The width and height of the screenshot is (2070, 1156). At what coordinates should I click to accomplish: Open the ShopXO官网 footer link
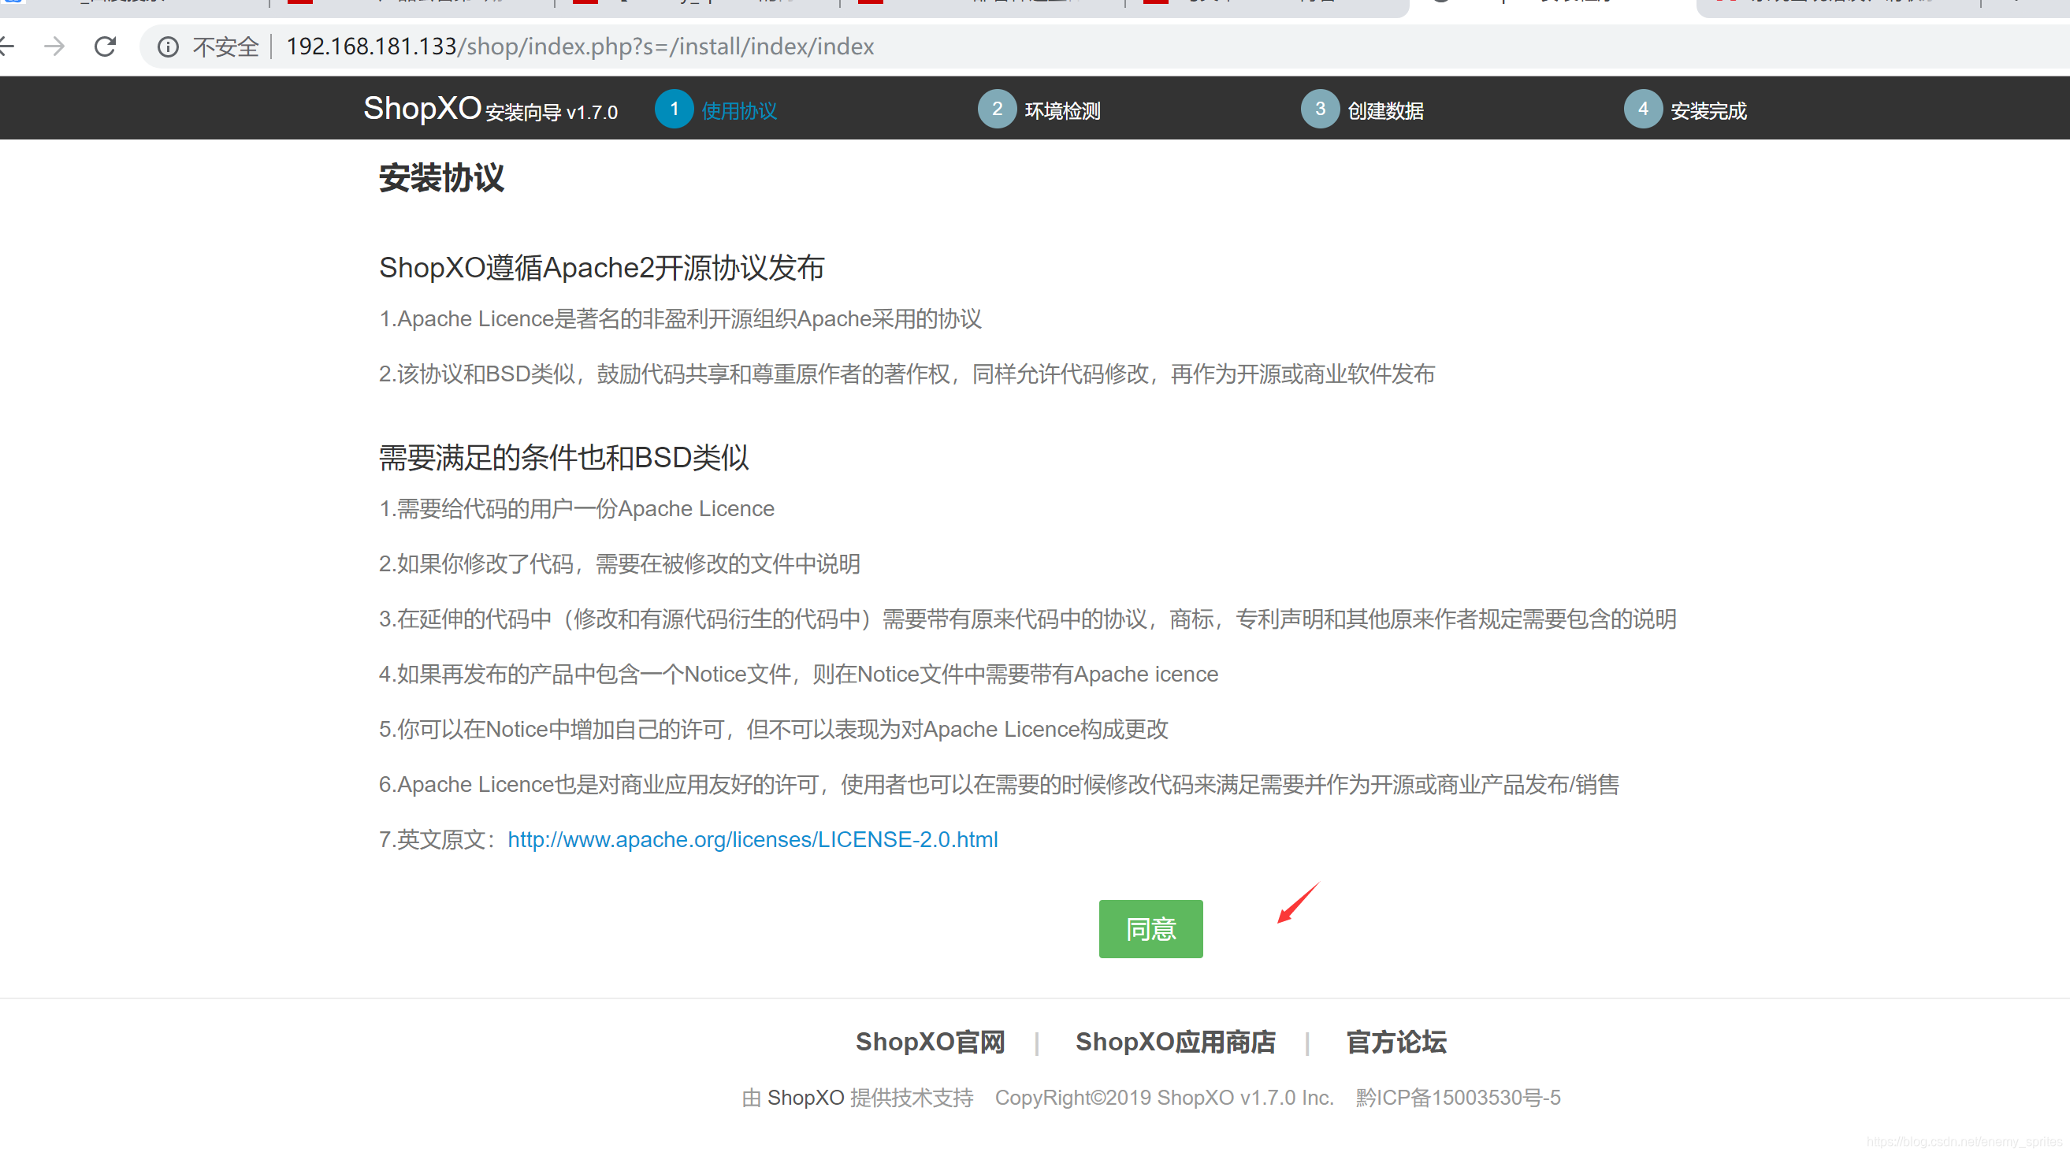coord(930,1042)
